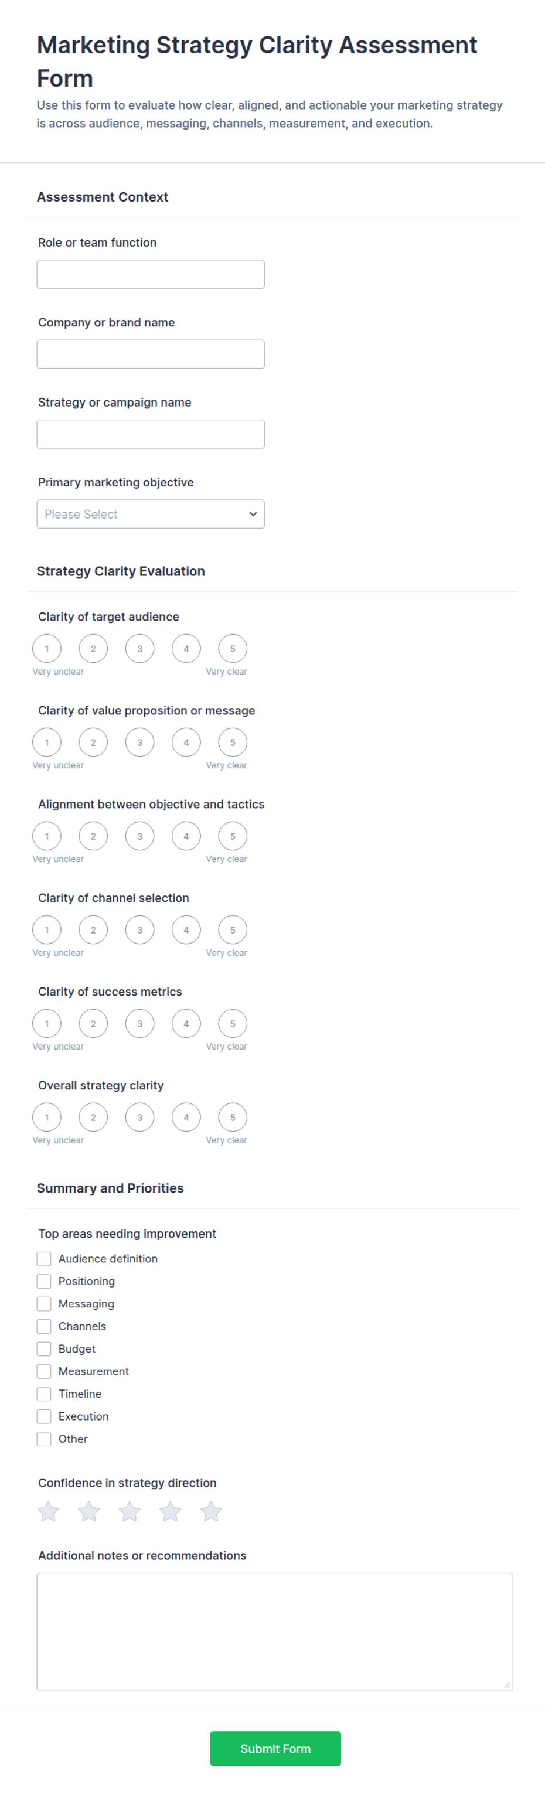Viewport: 545px width, 1795px height.
Task: Rate Clarity of target audience as 5
Action: [233, 649]
